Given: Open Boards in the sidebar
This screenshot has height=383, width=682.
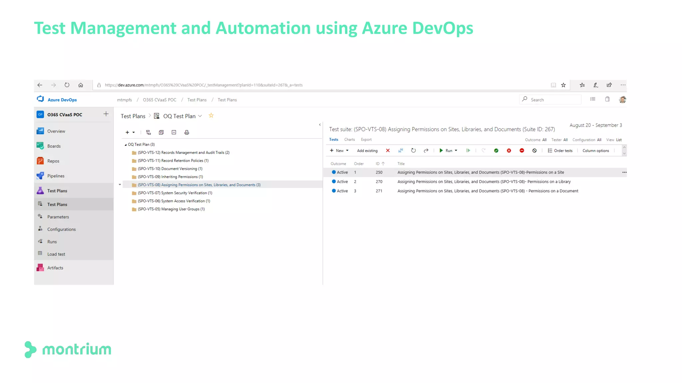Looking at the screenshot, I should (x=74, y=146).
